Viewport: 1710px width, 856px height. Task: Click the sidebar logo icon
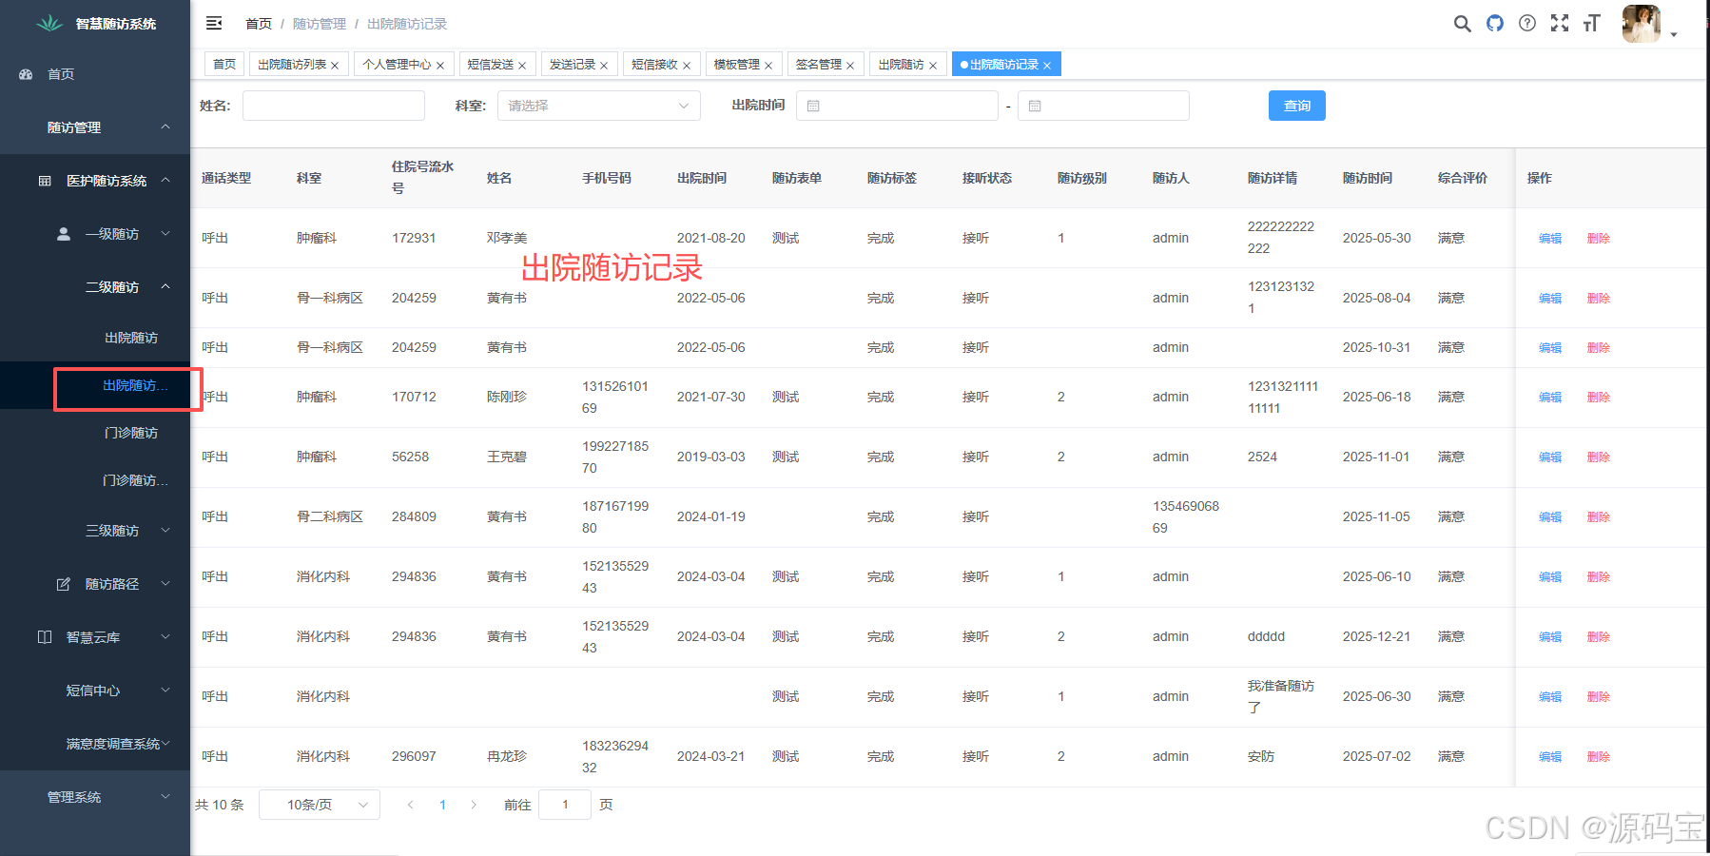click(x=49, y=24)
